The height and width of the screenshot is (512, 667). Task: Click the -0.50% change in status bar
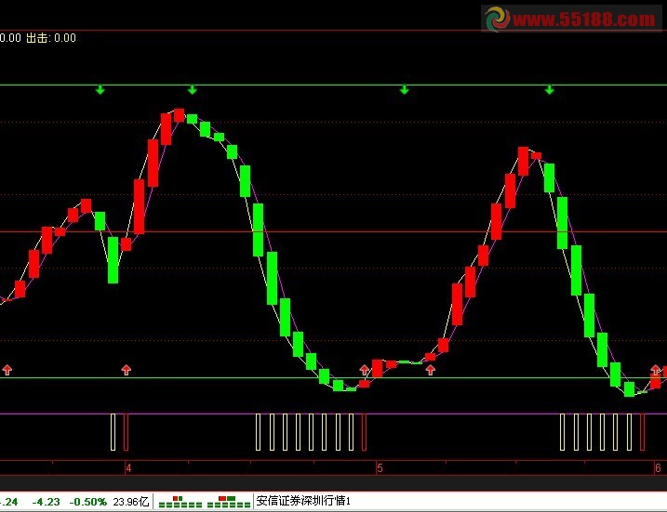click(x=88, y=502)
